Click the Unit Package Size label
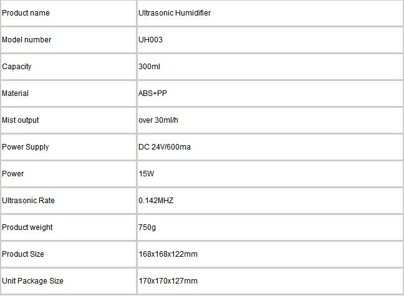 (x=32, y=281)
